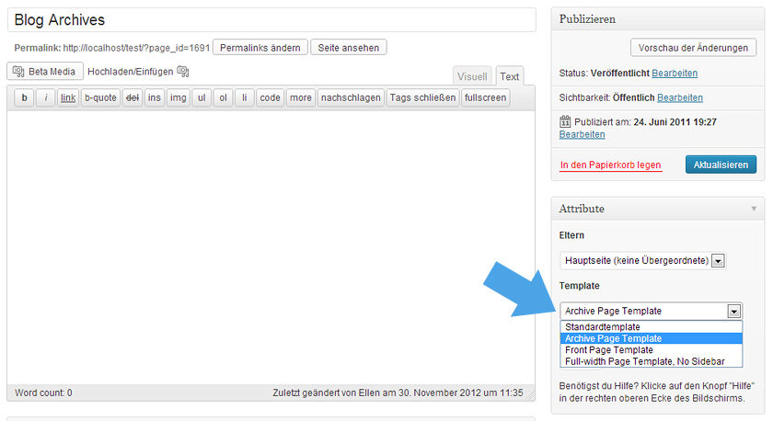Switch to the Visuell editor tab

tap(472, 76)
